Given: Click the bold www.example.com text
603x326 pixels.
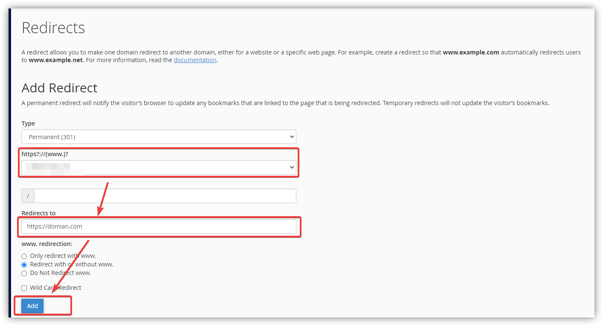Looking at the screenshot, I should [x=471, y=52].
